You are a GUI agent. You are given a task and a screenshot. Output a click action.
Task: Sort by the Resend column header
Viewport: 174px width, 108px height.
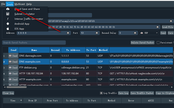(55, 50)
